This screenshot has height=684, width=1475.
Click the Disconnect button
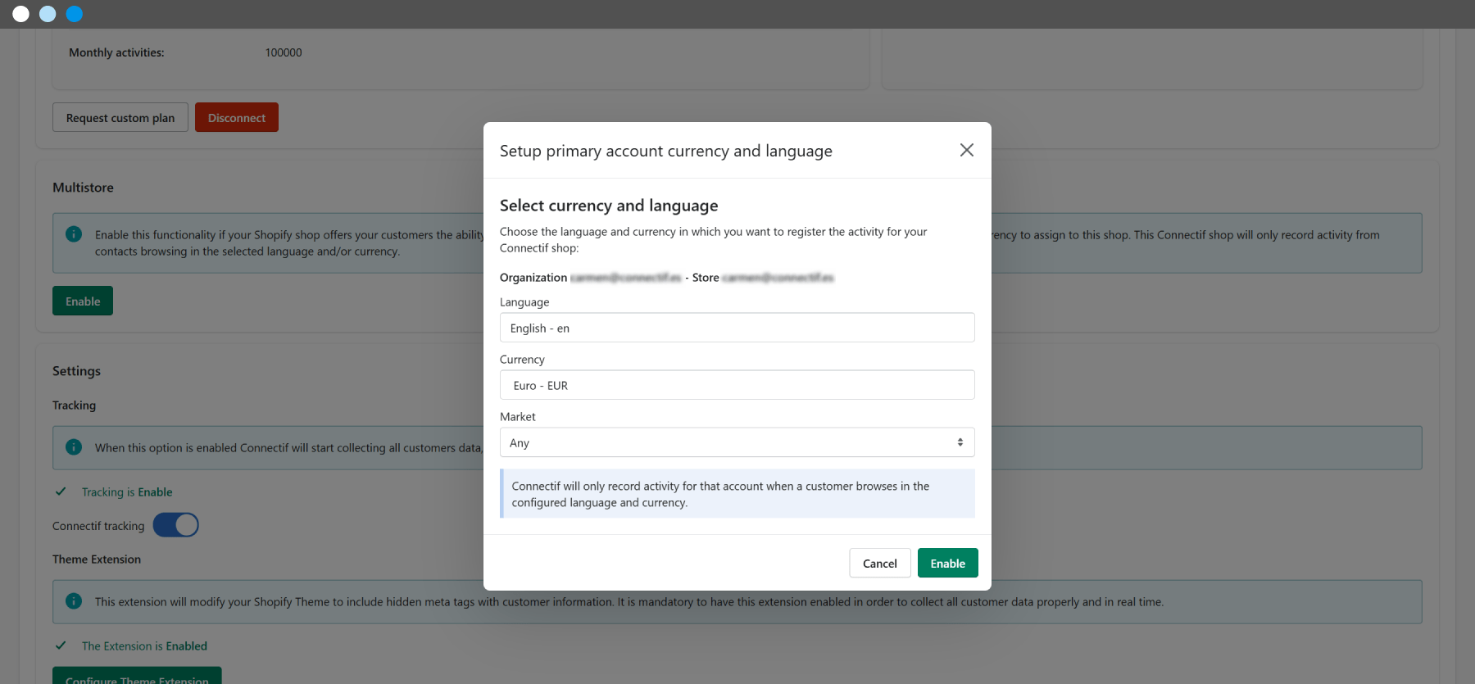(x=237, y=117)
